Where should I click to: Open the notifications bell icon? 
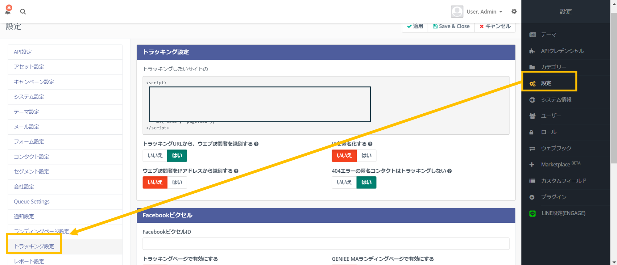coord(8,10)
